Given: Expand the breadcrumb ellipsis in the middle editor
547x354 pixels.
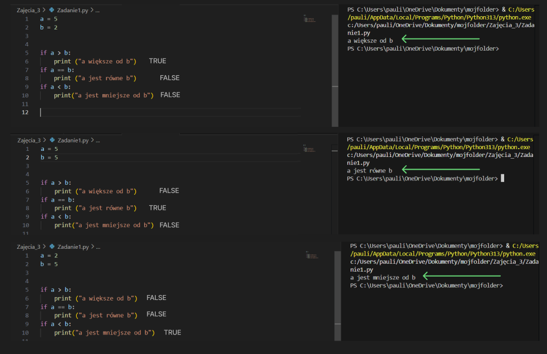Looking at the screenshot, I should coord(98,140).
